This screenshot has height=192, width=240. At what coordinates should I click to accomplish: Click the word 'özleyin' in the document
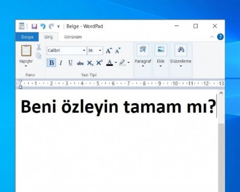90,107
